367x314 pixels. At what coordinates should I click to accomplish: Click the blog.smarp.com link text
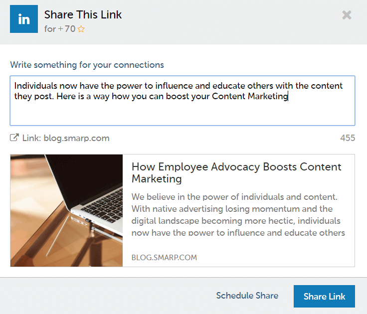pos(77,138)
